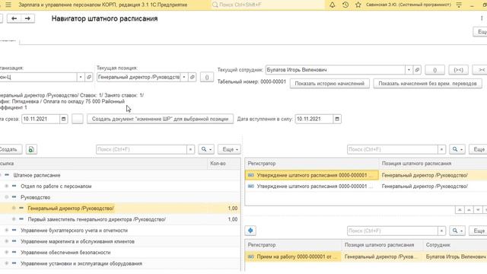Select Генеральный директор tree row
Viewport: 487px width, 274px height.
click(120, 208)
